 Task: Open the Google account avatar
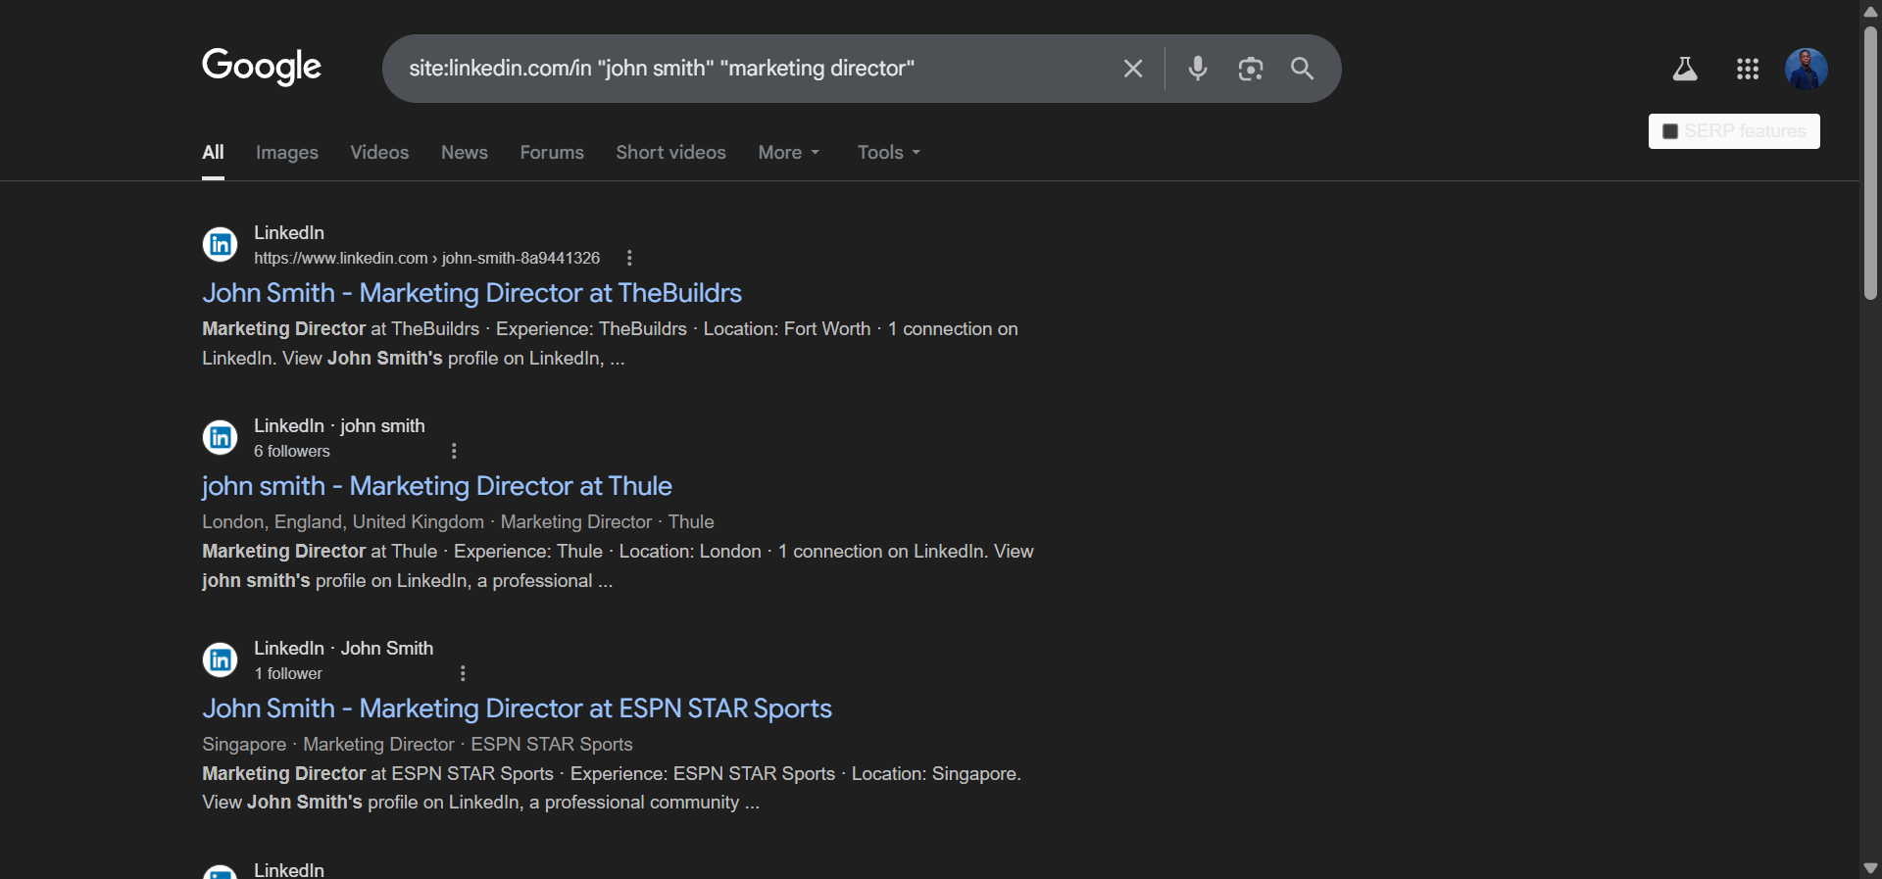click(x=1807, y=69)
